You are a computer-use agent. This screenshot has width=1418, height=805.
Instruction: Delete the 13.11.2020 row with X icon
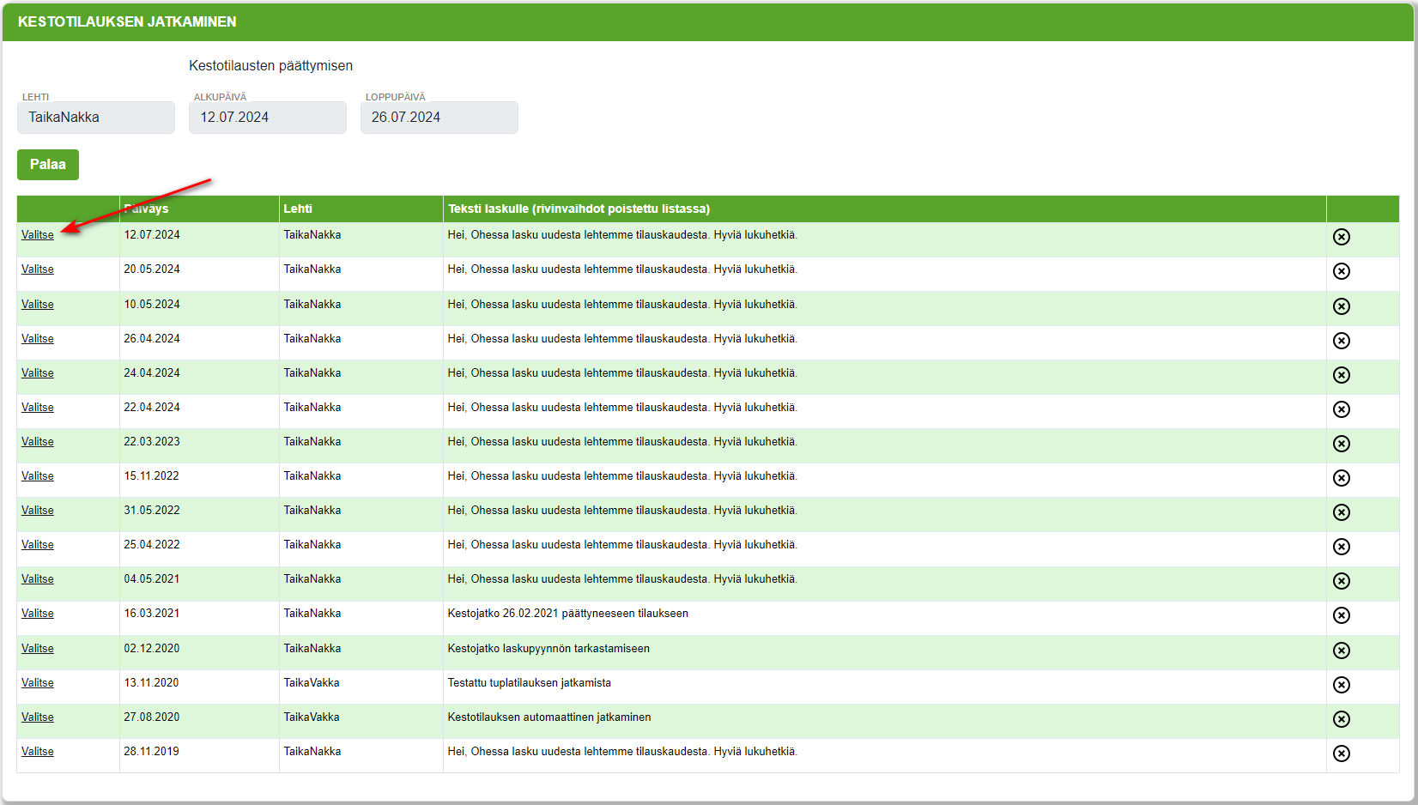click(1341, 685)
